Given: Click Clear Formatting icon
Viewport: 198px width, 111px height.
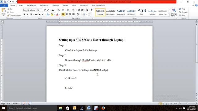Looking at the screenshot, I should [58, 10].
